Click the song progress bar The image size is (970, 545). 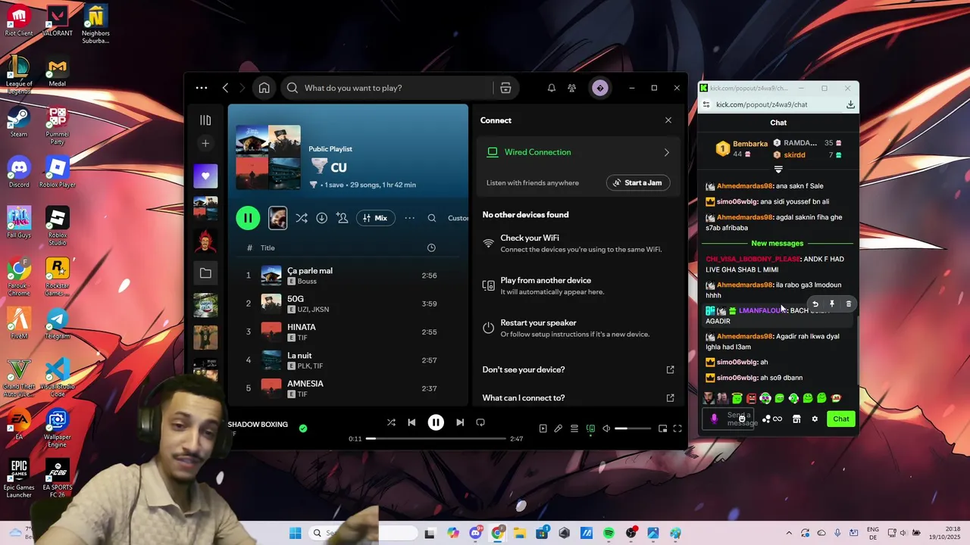pyautogui.click(x=436, y=438)
